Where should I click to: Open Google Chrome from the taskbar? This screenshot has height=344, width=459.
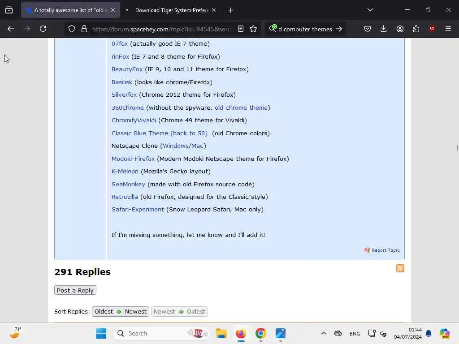tap(260, 333)
